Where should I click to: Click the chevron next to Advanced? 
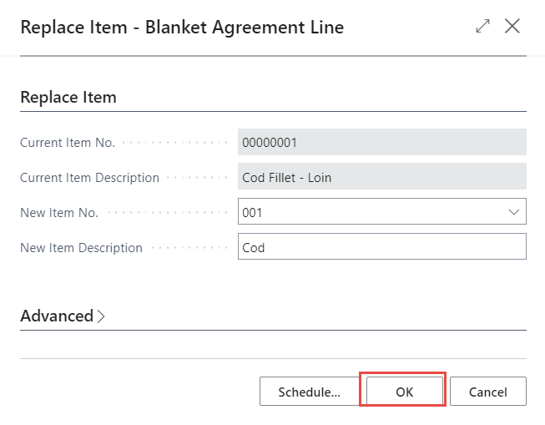[102, 316]
